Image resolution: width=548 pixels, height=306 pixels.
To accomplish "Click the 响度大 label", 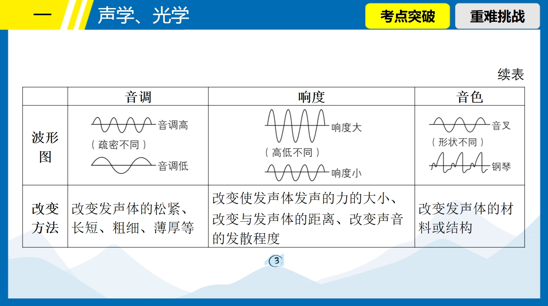I will click(347, 127).
